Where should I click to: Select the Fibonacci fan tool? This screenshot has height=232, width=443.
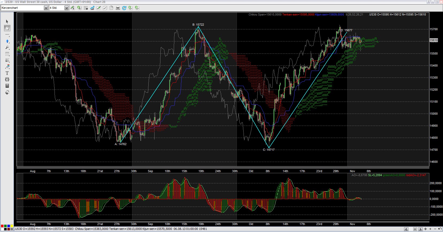click(x=7, y=60)
